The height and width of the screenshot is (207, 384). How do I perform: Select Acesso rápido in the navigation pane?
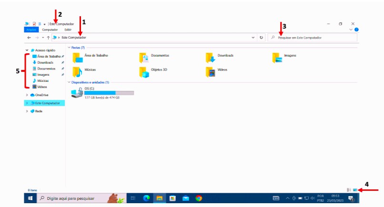tap(45, 50)
